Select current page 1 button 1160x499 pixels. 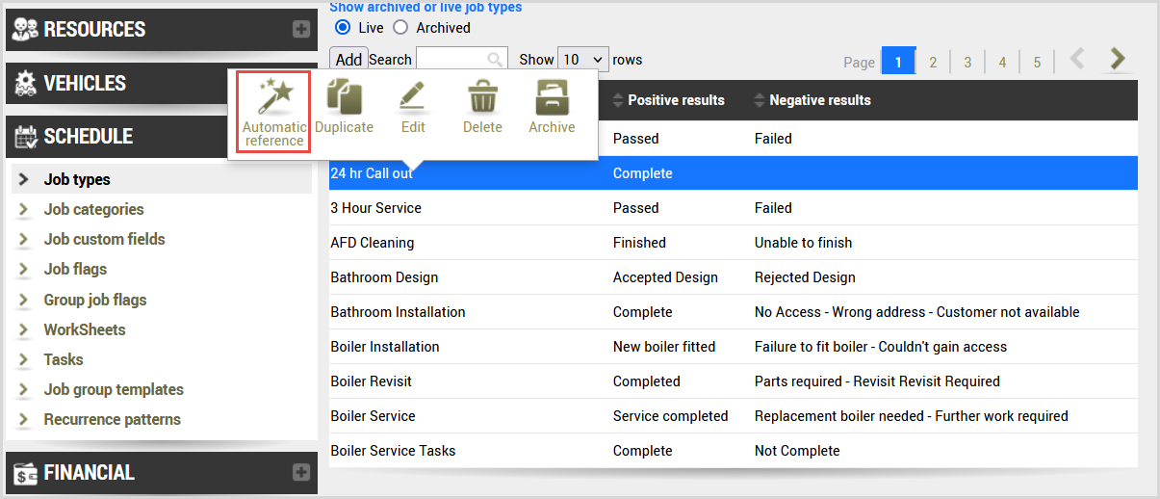click(898, 61)
